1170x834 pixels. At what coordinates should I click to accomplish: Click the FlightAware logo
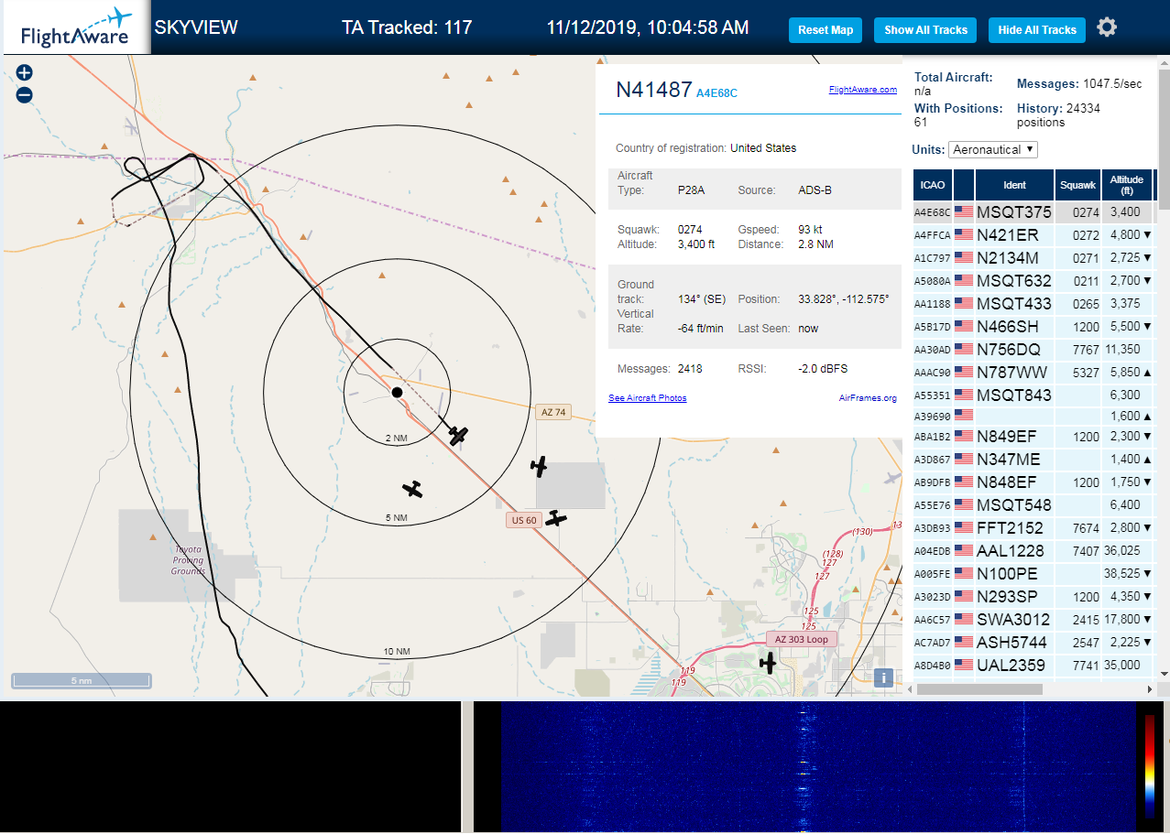pyautogui.click(x=75, y=27)
